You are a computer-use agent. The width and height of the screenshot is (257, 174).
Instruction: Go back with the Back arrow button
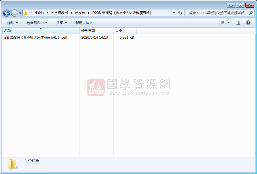7,13
